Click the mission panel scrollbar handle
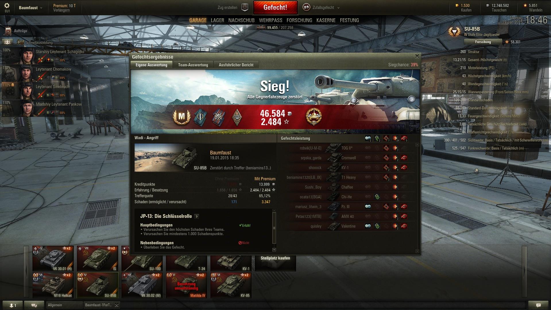551x310 pixels. coord(274,228)
